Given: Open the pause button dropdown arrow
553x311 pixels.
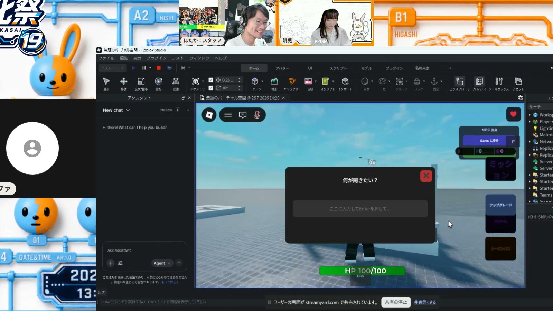Looking at the screenshot, I should pos(150,68).
